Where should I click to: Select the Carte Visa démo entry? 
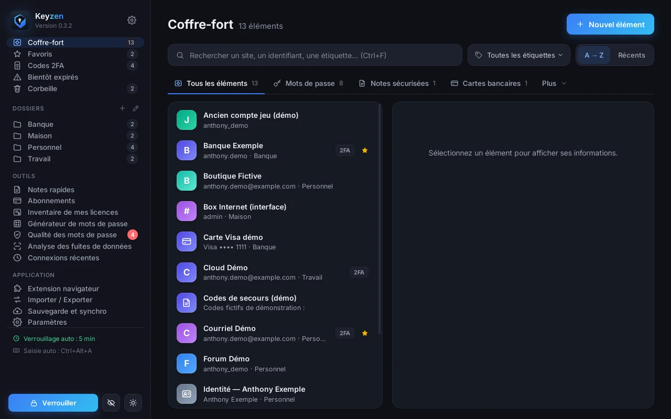pyautogui.click(x=273, y=241)
